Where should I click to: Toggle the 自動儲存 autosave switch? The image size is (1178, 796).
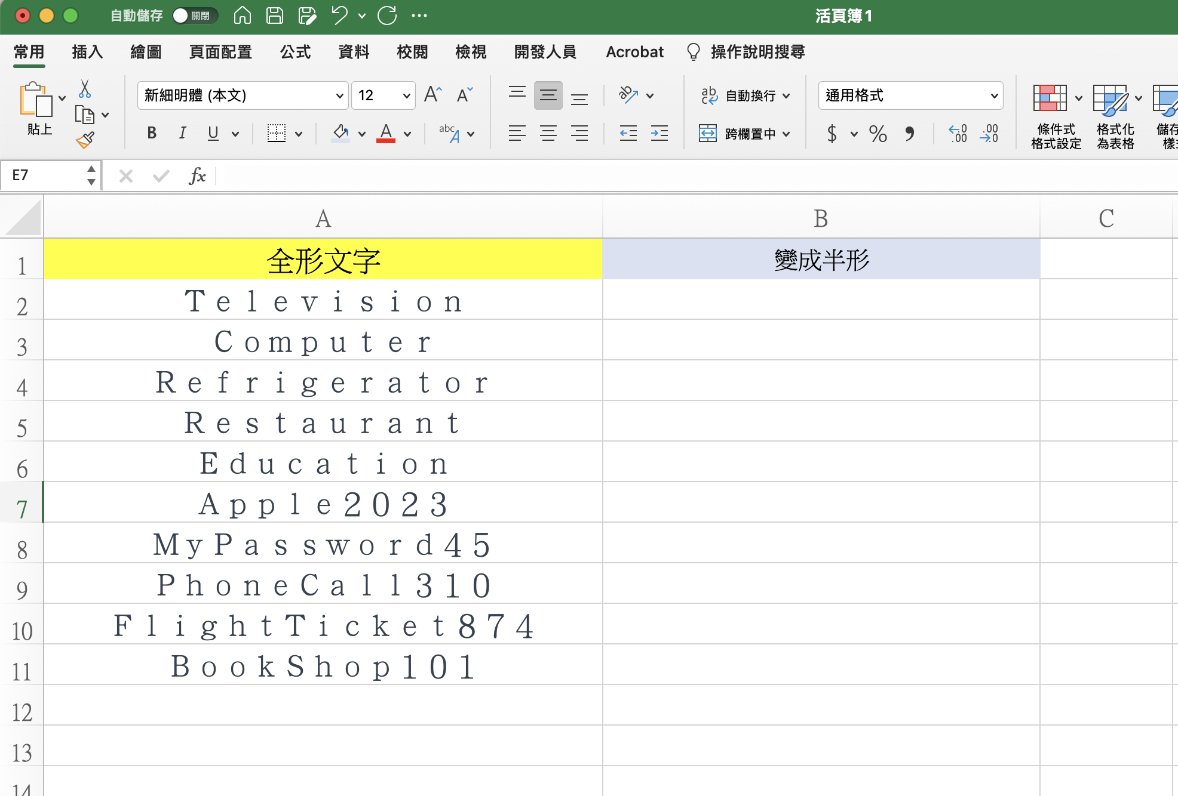point(194,16)
